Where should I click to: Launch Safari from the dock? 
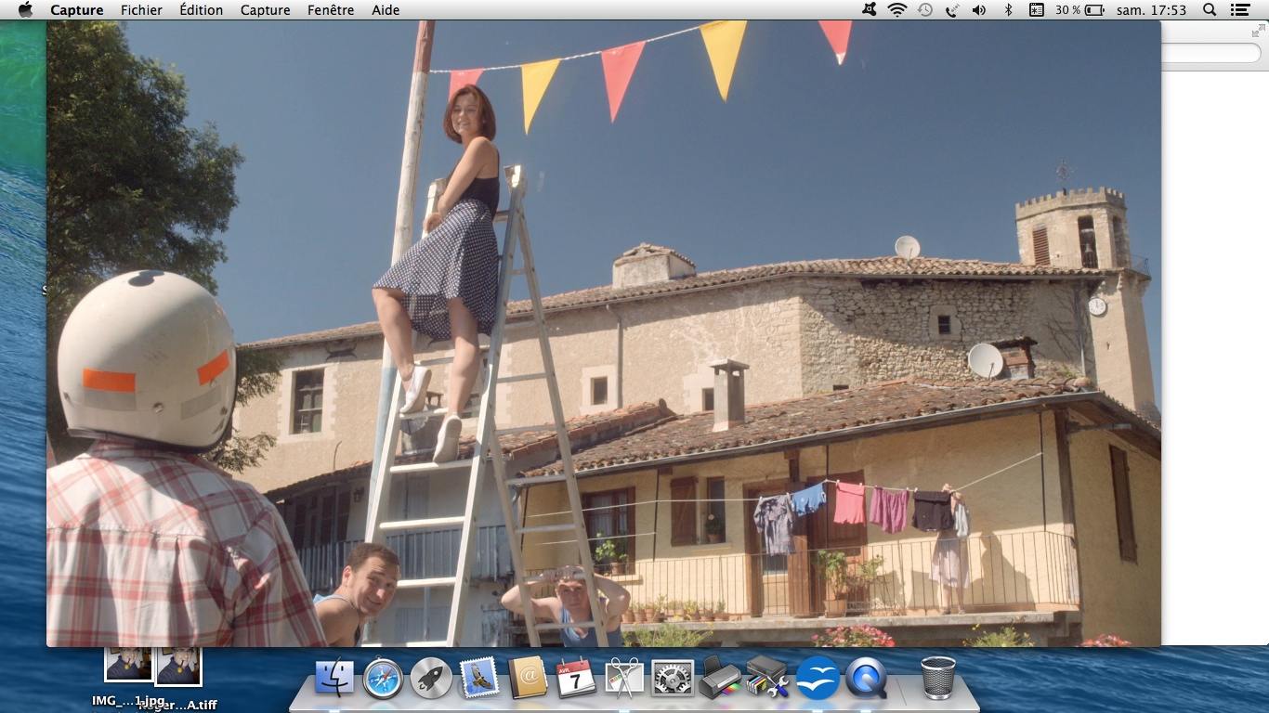point(383,678)
